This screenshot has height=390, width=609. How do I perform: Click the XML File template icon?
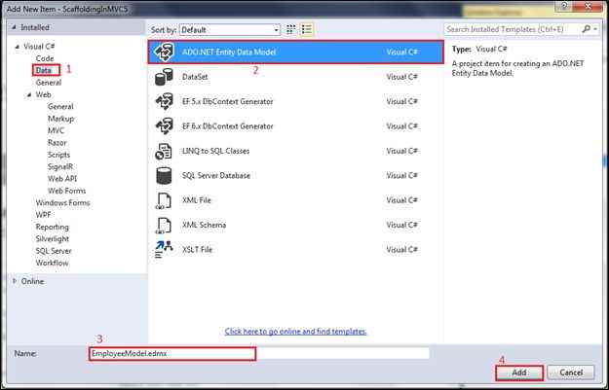click(164, 200)
